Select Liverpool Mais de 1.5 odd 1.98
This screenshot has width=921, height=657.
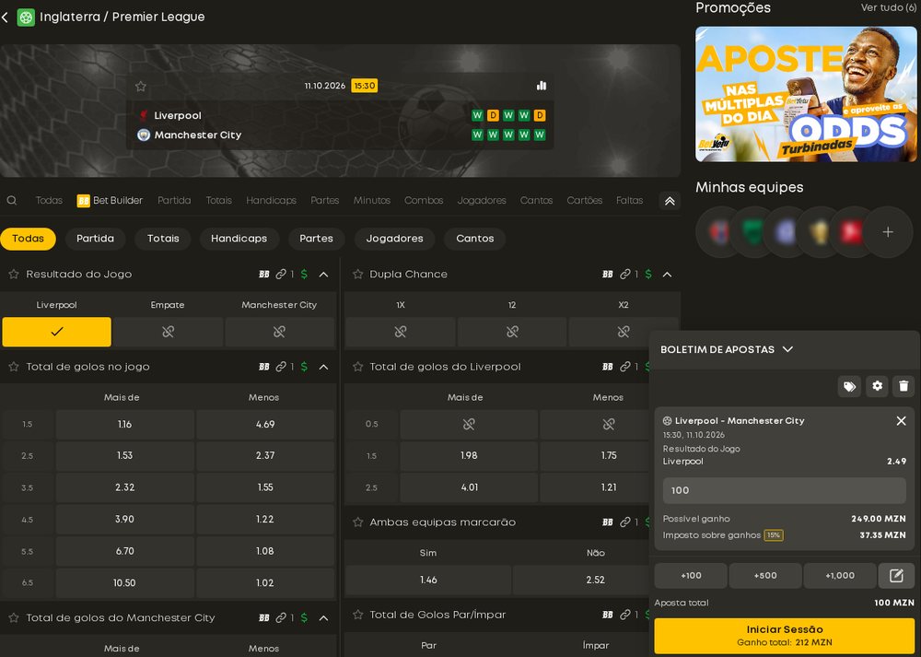[469, 455]
